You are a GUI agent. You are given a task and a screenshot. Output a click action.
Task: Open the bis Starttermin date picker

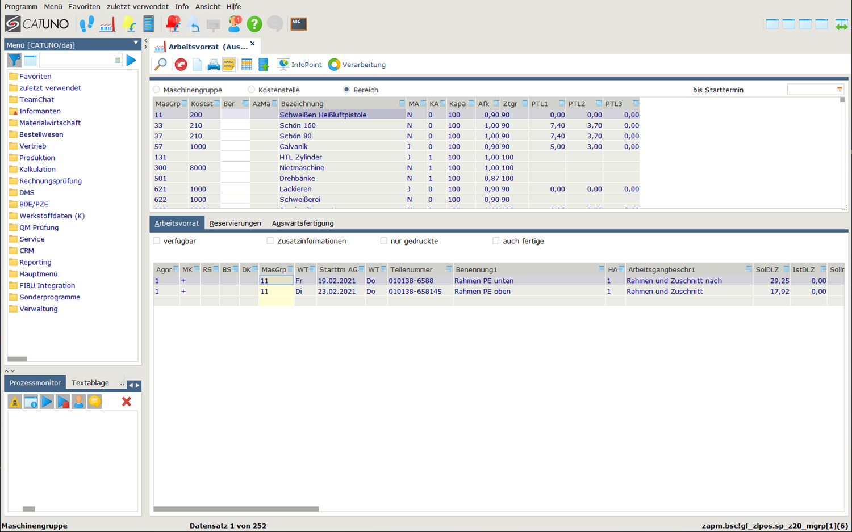tap(839, 90)
